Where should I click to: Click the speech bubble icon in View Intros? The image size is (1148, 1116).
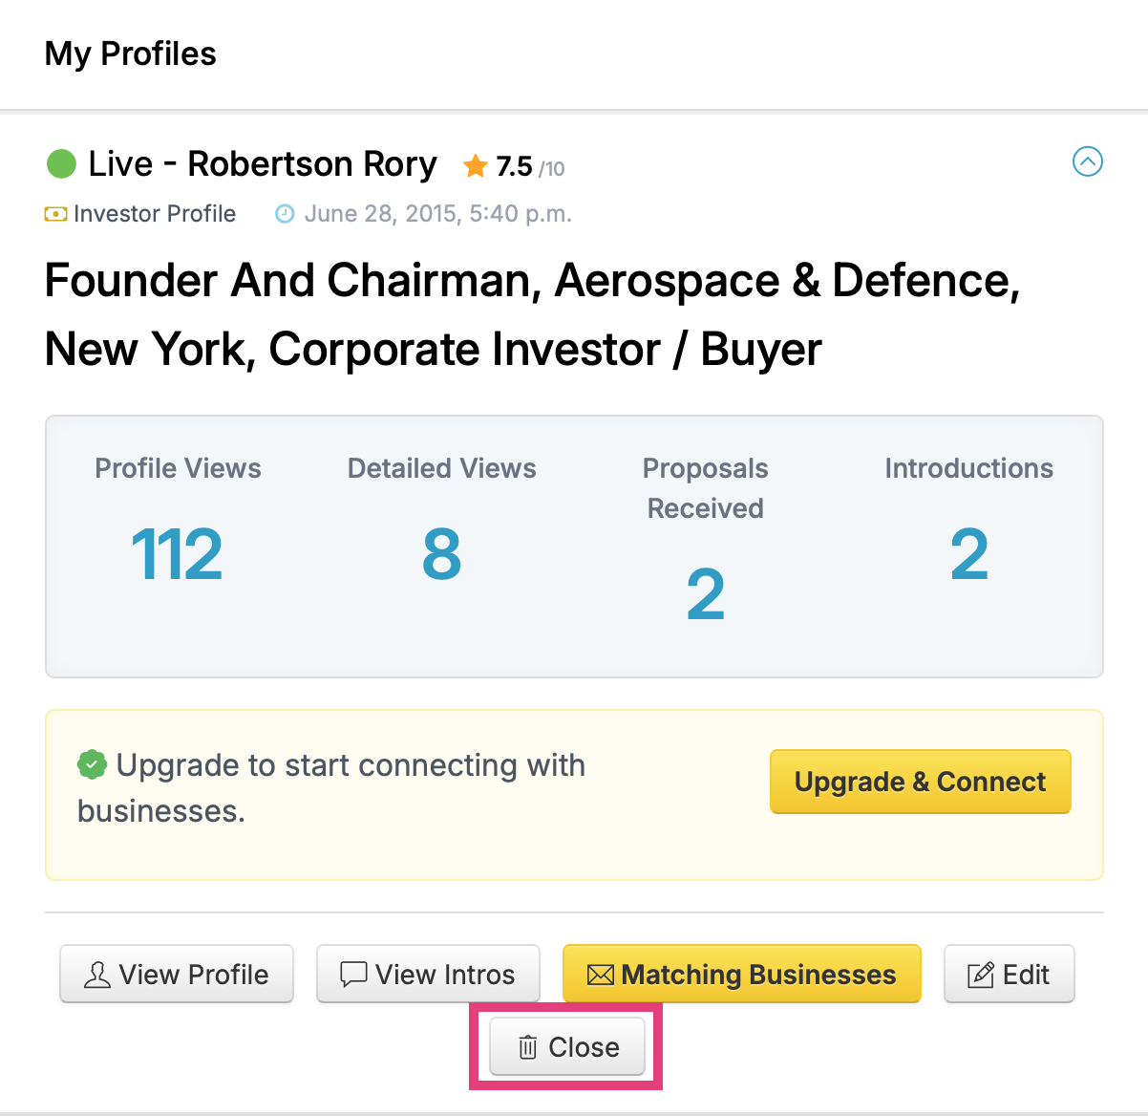click(x=354, y=975)
